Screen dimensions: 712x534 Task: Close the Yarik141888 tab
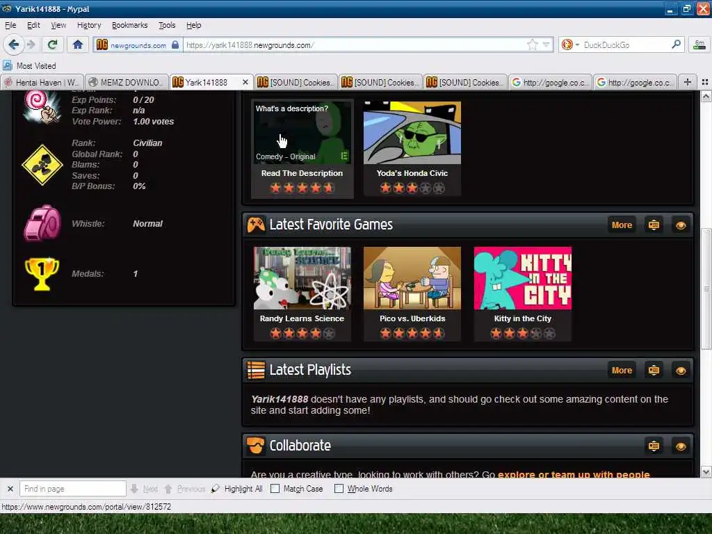pos(245,82)
